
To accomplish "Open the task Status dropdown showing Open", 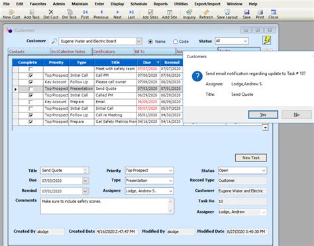I will [264, 171].
